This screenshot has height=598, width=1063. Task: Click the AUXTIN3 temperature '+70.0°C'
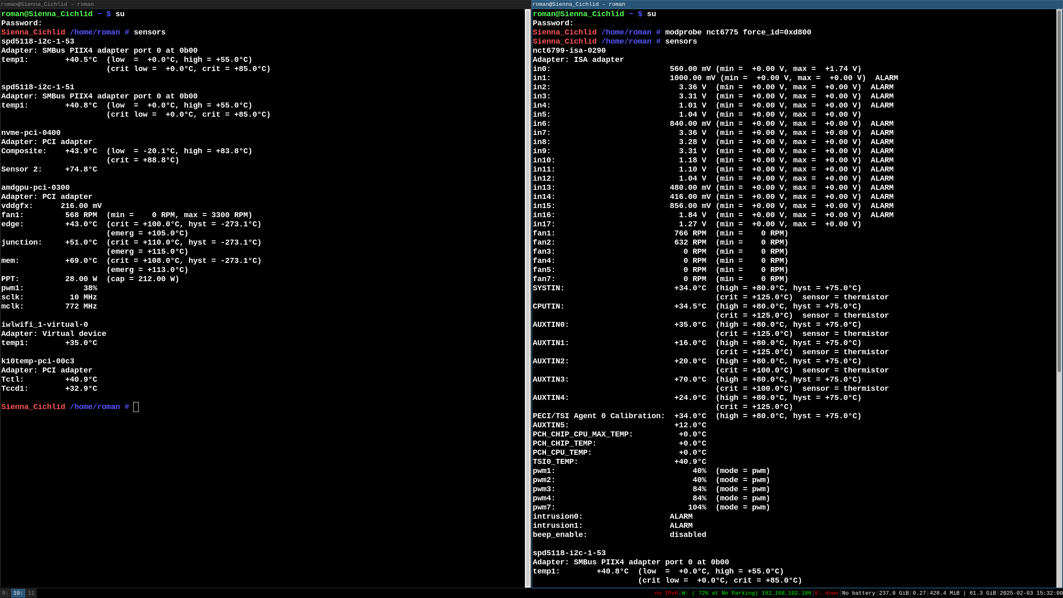click(690, 380)
